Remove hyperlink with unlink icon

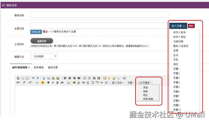click(106, 83)
